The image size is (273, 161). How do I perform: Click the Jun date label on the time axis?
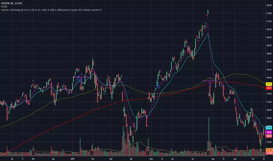tap(172, 159)
